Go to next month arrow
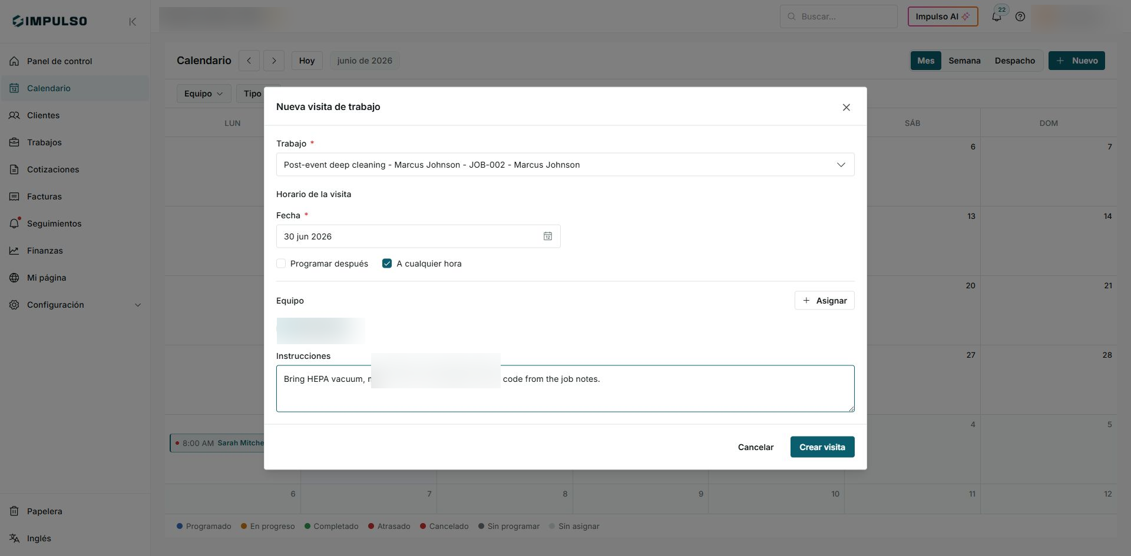Screen dimensions: 1131x556 (274, 61)
